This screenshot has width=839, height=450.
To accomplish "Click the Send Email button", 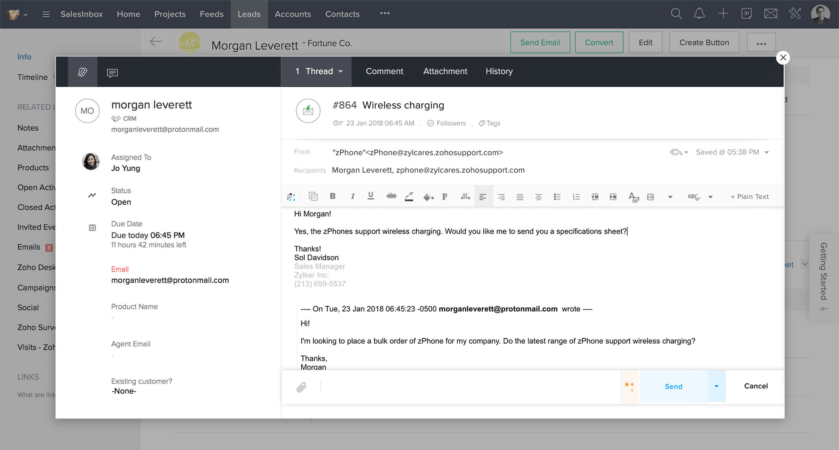I will pos(540,42).
